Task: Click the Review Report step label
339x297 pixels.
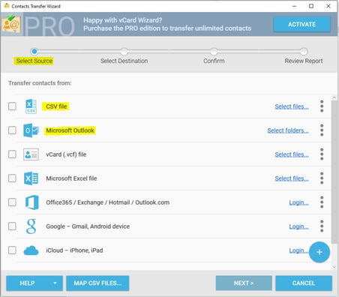Action: [x=304, y=61]
